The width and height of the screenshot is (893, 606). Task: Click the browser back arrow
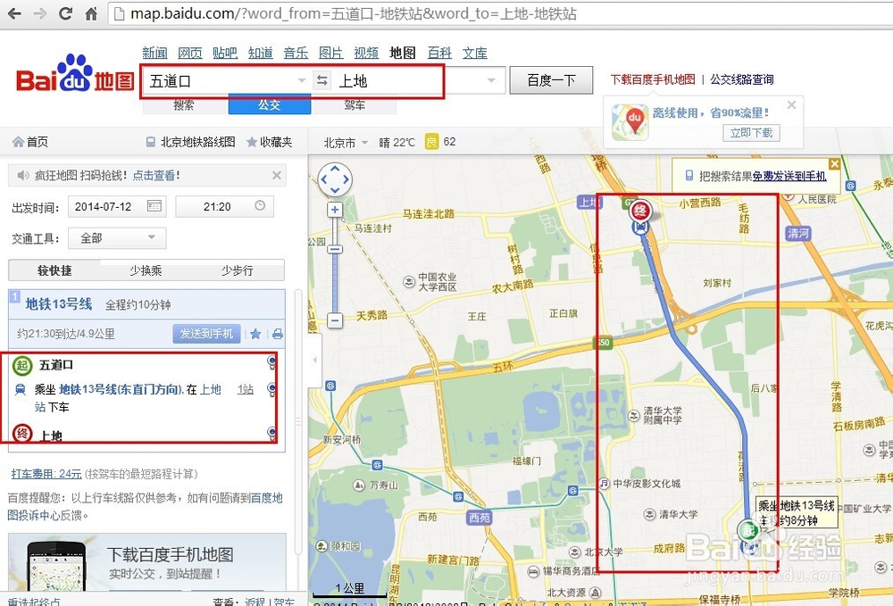point(14,13)
